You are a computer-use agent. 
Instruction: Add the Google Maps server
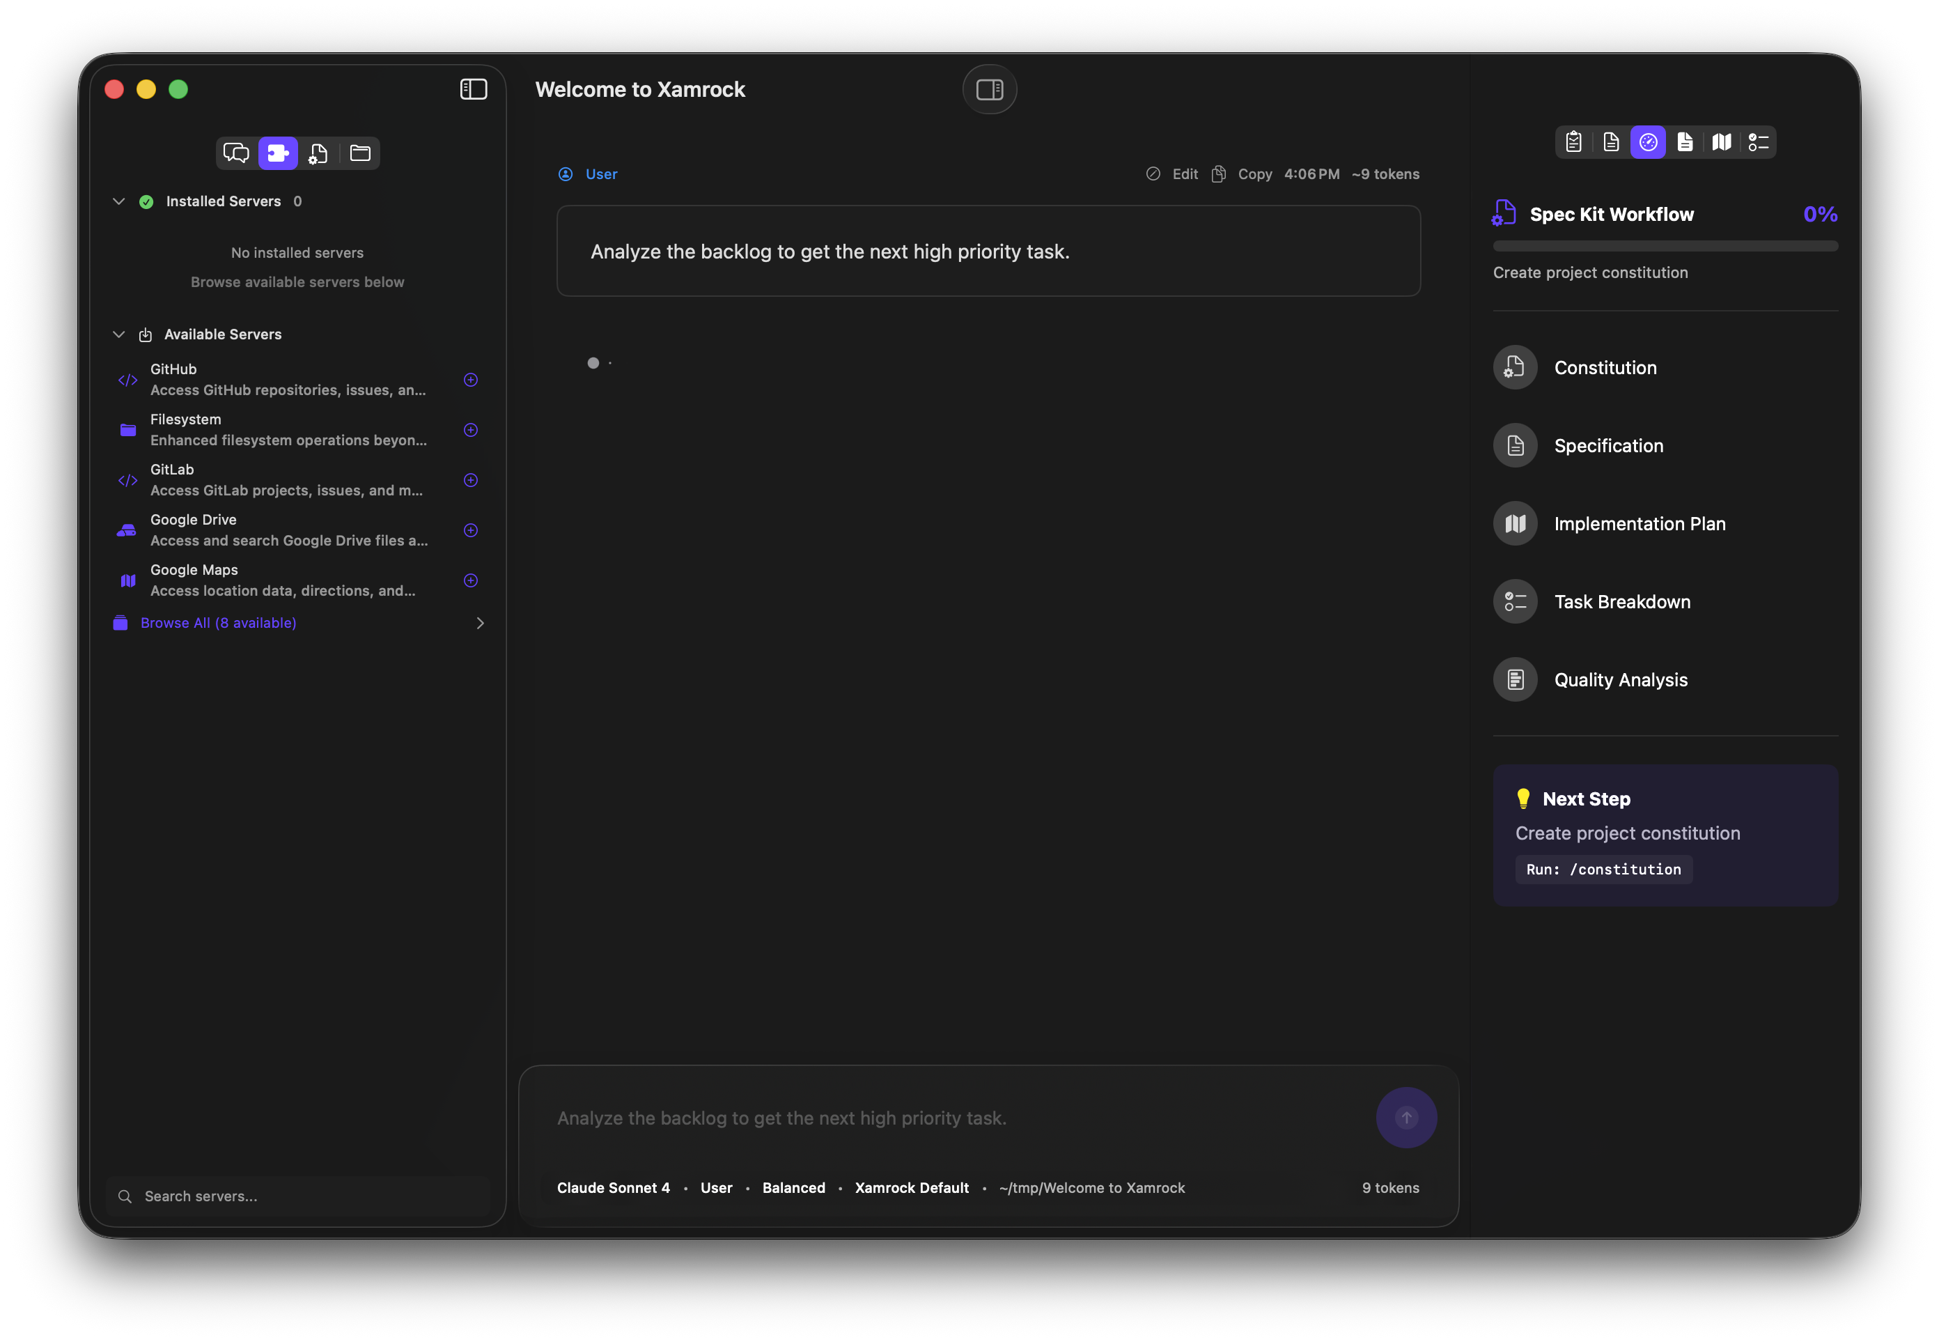471,580
